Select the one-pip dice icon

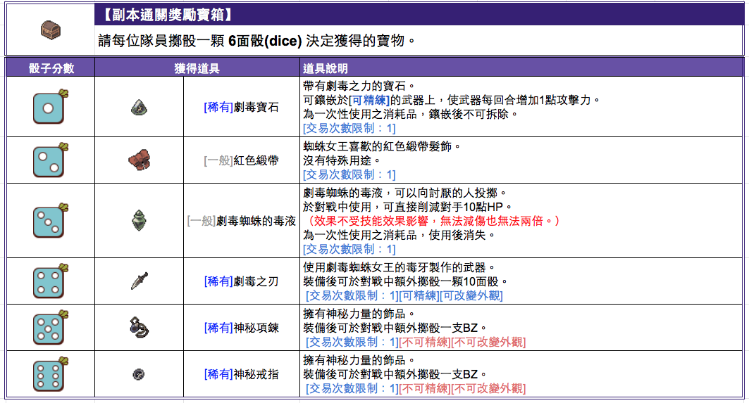click(50, 106)
